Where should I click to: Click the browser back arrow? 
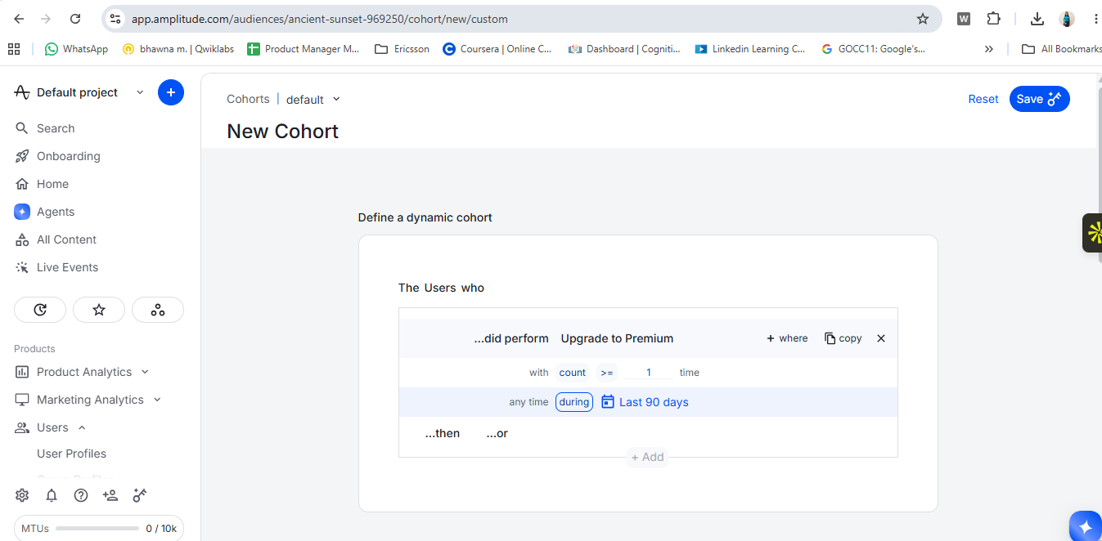pyautogui.click(x=19, y=19)
